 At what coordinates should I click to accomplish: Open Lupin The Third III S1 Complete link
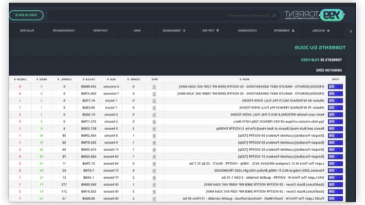[x=256, y=163]
